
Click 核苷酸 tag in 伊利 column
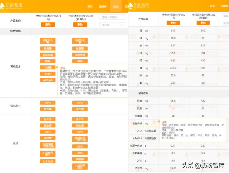click(48, 49)
